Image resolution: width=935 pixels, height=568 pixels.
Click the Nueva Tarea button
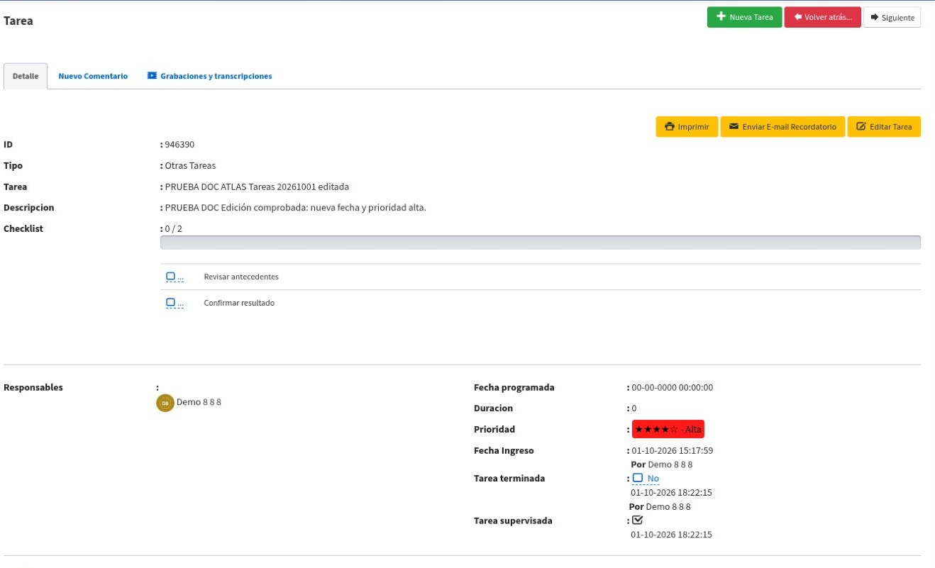click(x=744, y=17)
